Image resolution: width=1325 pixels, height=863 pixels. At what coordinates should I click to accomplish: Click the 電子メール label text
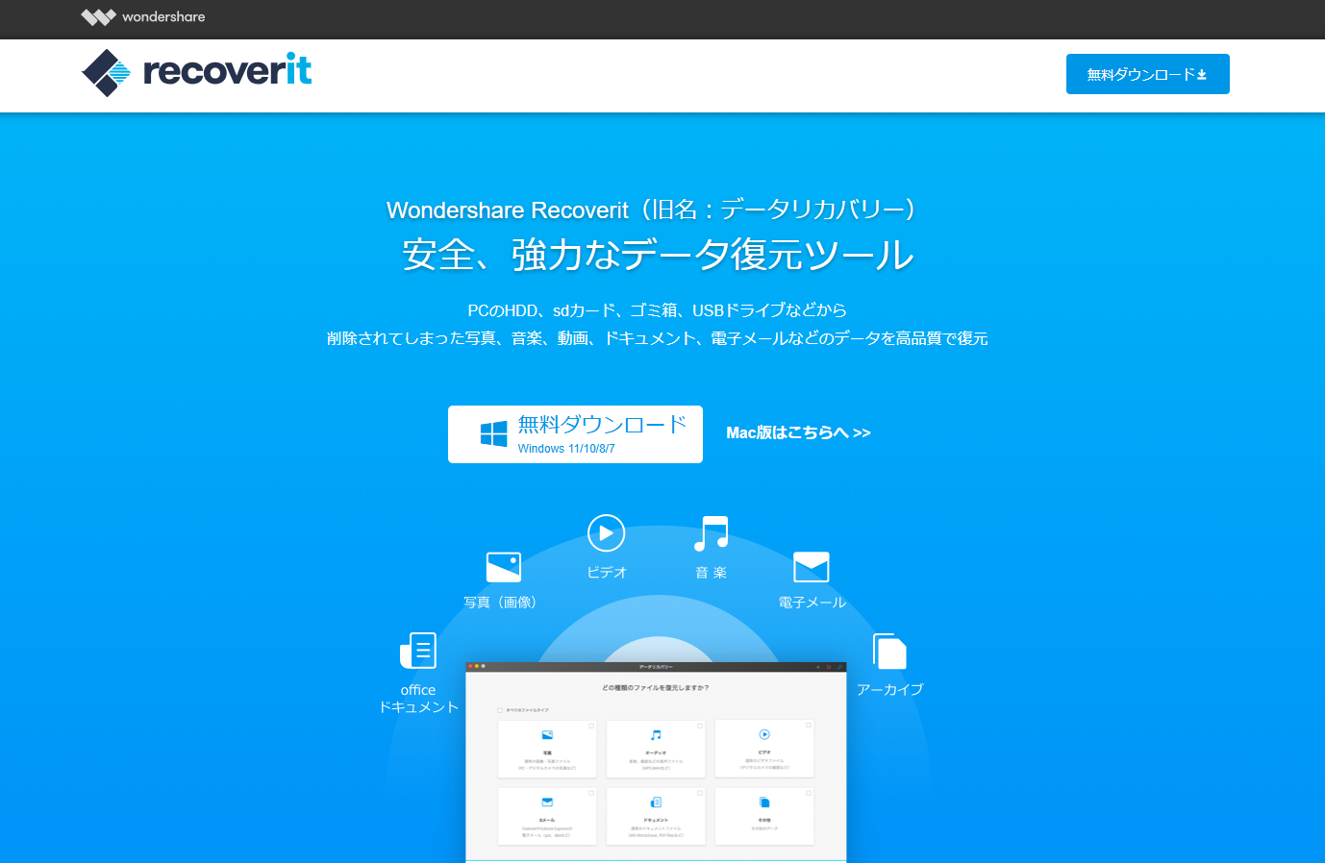coord(812,602)
